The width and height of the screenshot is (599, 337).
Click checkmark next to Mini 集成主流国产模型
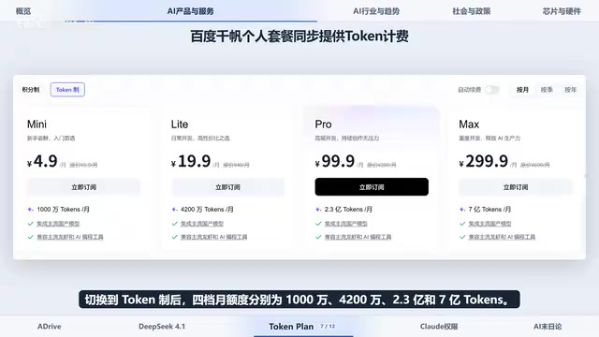31,224
